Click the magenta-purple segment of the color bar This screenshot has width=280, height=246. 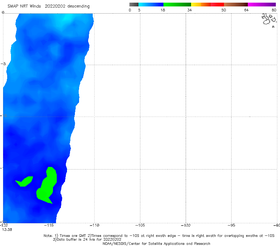click(262, 5)
